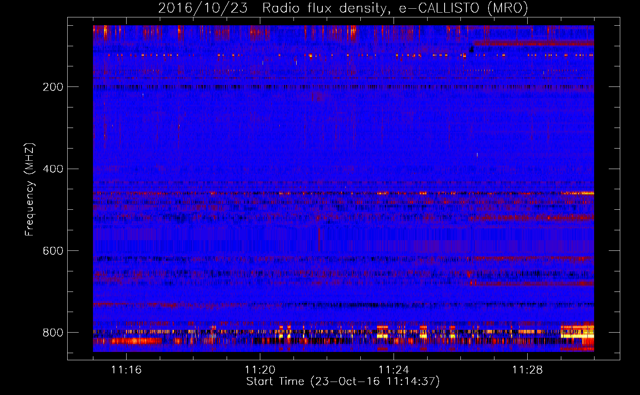Click the 600 frequency tick label
640x395 pixels.
53,251
